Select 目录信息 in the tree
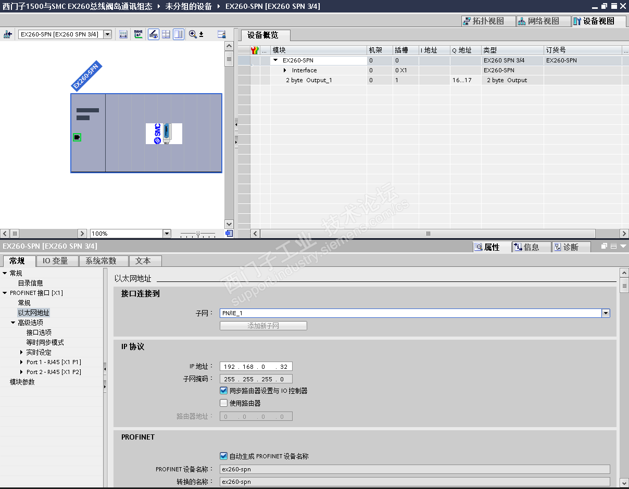Viewport: 629px width, 489px height. [x=31, y=283]
